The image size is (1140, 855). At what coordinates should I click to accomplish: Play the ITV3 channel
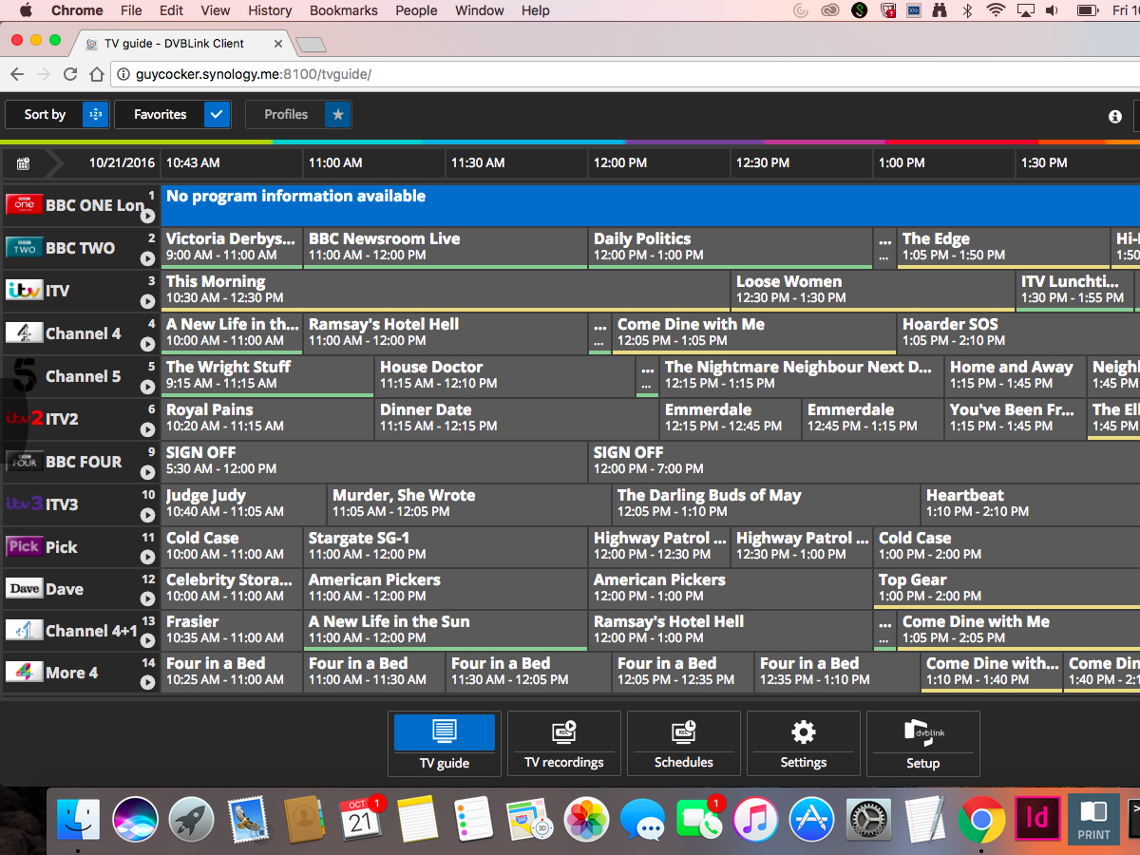[x=147, y=515]
